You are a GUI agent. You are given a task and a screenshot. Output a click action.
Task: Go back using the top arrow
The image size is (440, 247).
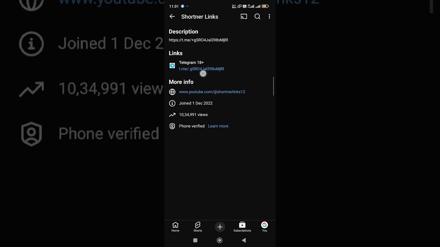pos(172,16)
